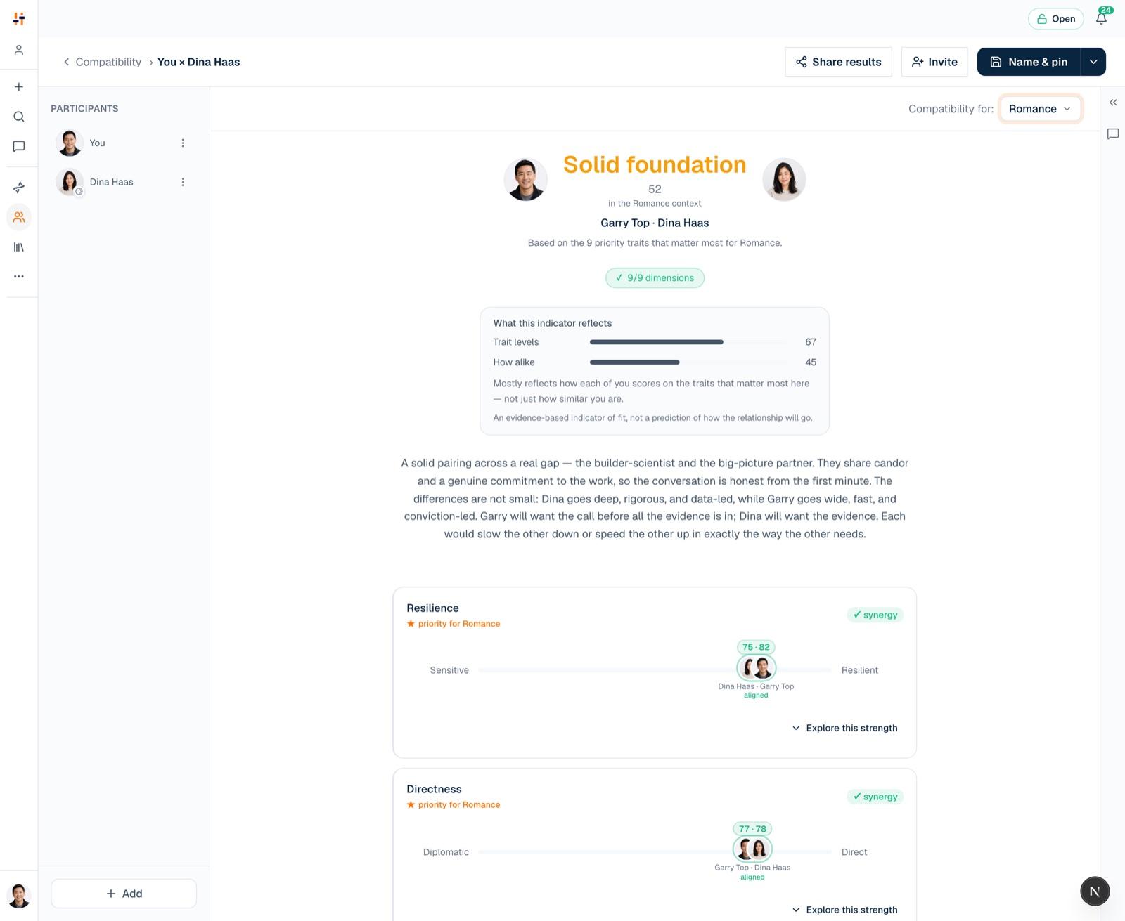The image size is (1125, 921).
Task: Click the Directness card title
Action: 434,790
